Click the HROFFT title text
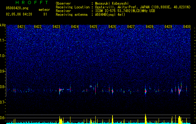 pyautogui.click(x=32, y=2)
